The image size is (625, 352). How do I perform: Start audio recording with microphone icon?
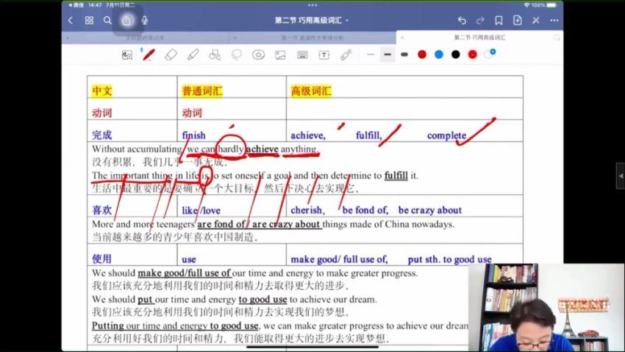[x=145, y=21]
